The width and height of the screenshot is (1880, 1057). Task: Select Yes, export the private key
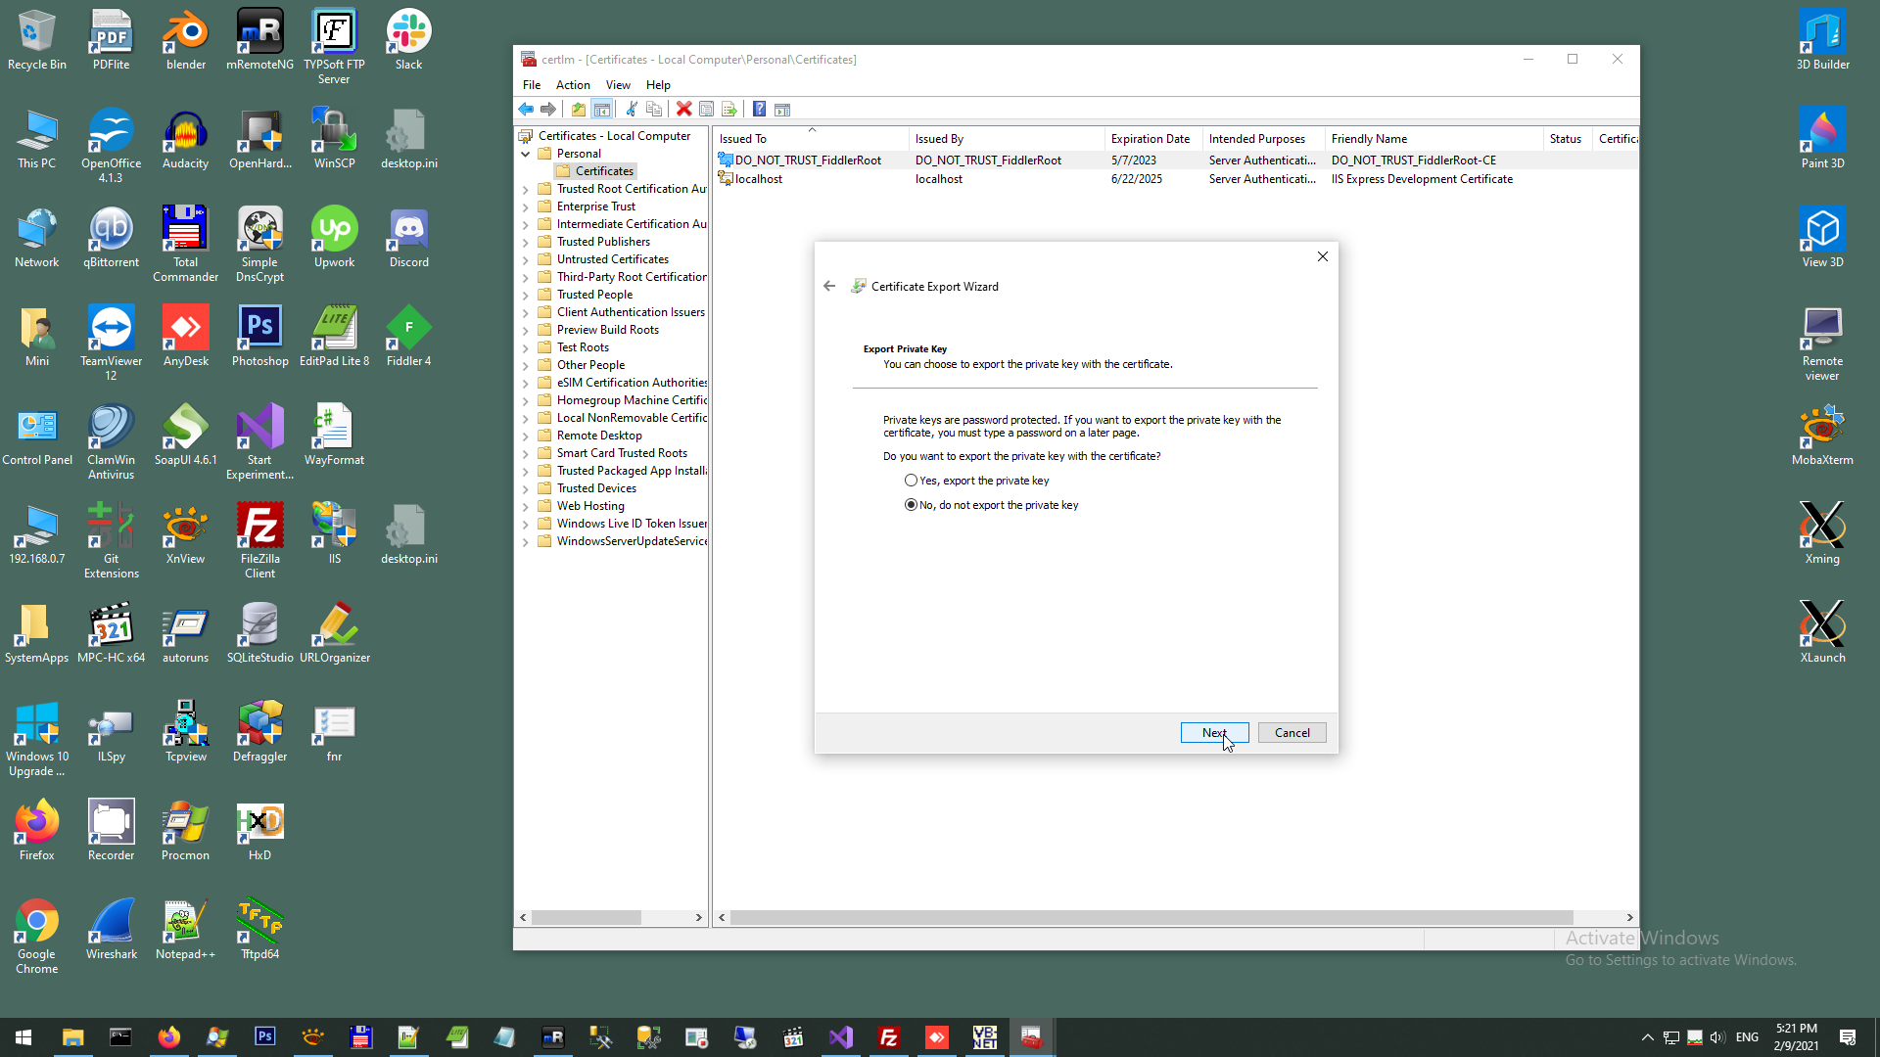click(x=912, y=481)
